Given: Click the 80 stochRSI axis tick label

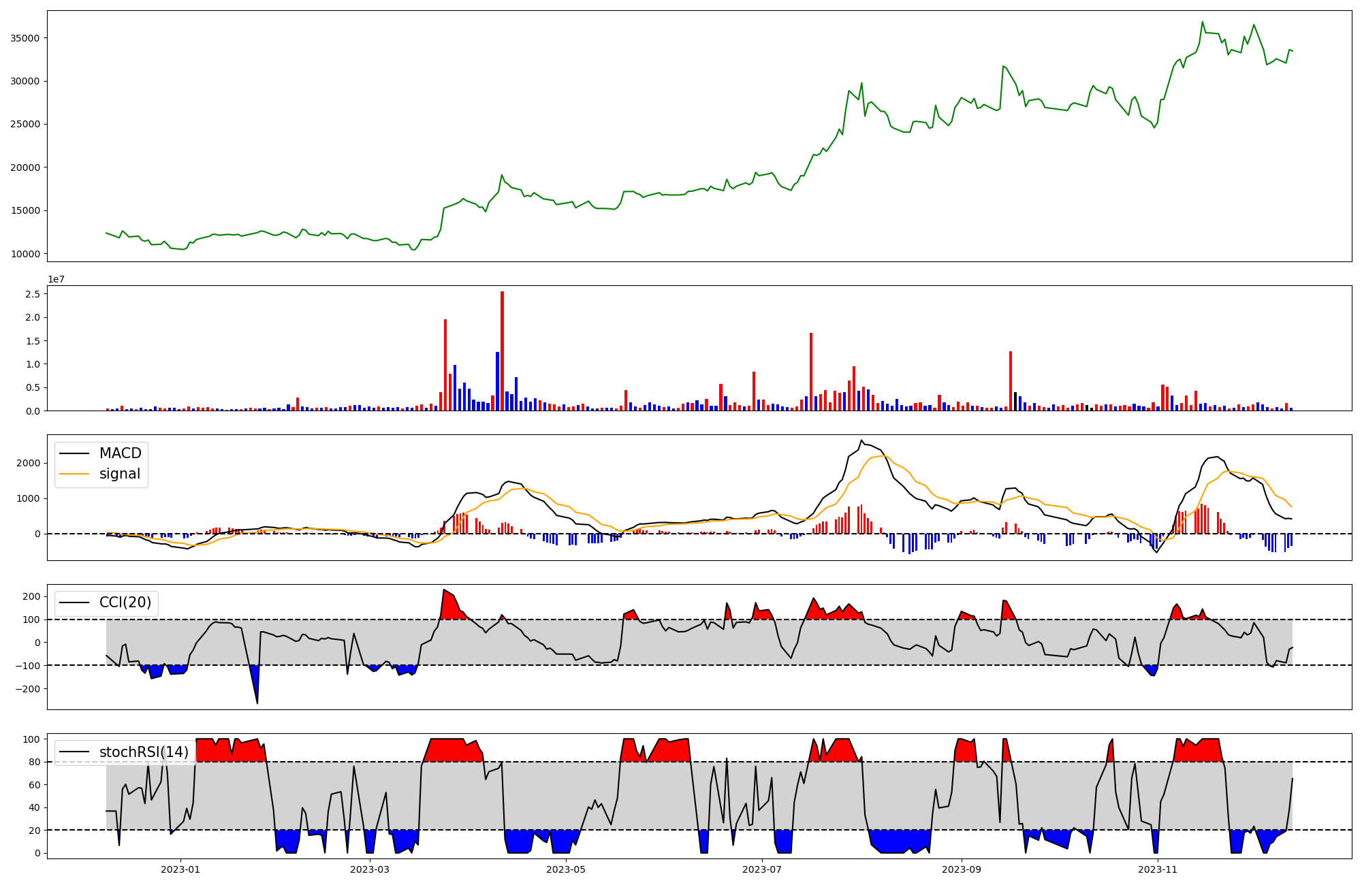Looking at the screenshot, I should point(33,762).
